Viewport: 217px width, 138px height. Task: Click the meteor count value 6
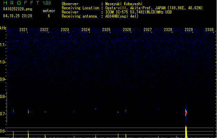[49, 16]
